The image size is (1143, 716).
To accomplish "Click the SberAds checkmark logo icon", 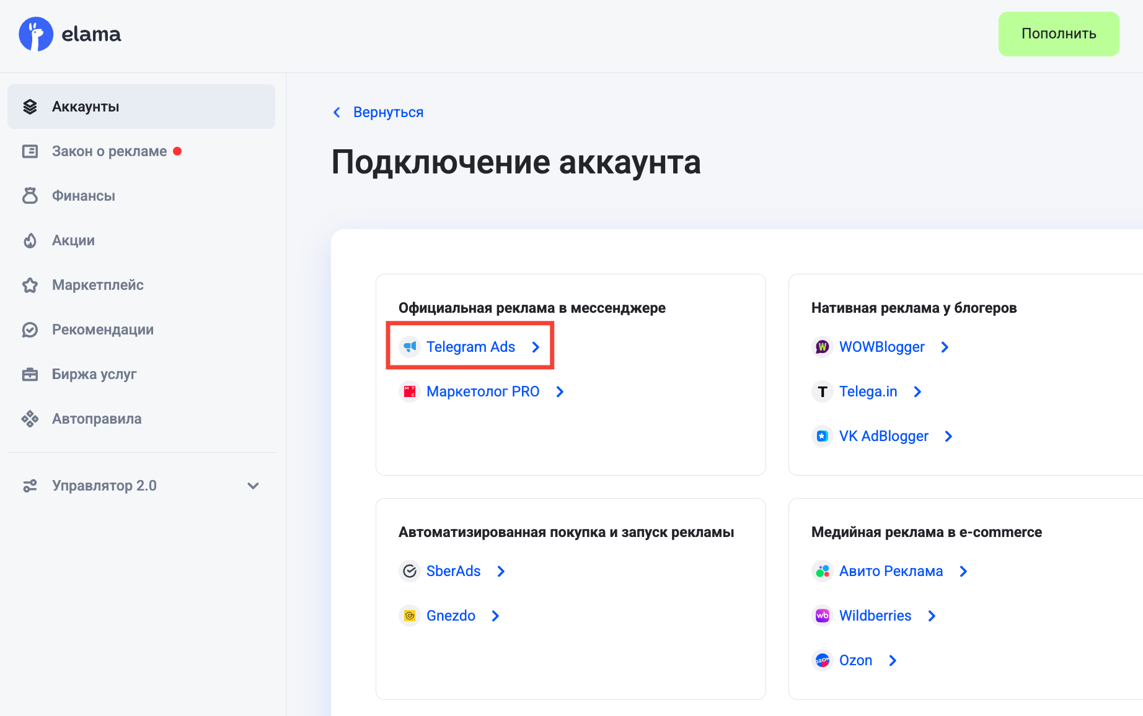I will 410,571.
